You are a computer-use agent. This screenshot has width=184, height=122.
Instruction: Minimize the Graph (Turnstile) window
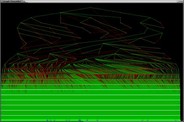pyautogui.click(x=178, y=2)
